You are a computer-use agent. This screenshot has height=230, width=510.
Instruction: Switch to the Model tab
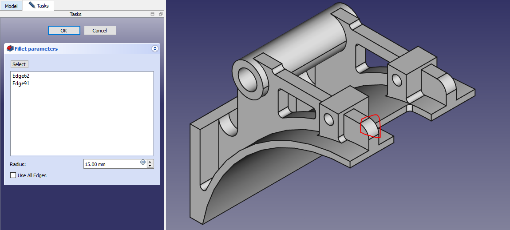pyautogui.click(x=11, y=6)
